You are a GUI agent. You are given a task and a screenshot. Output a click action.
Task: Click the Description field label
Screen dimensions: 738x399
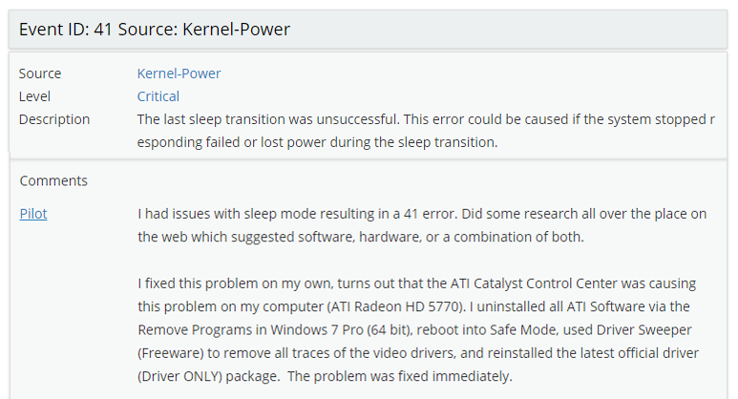54,119
